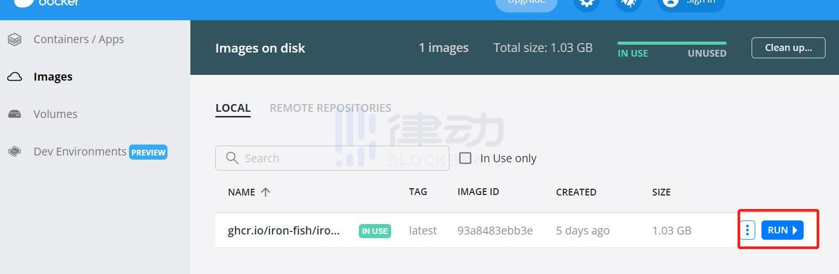
Task: Click the Upgrade button
Action: point(526,3)
